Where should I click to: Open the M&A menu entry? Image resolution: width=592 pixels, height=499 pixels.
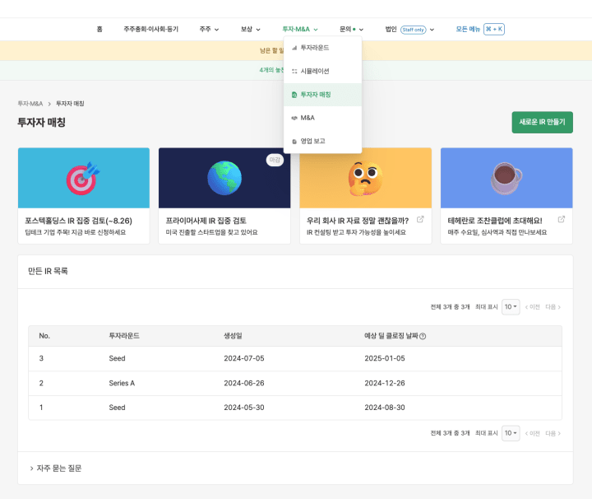[322, 118]
